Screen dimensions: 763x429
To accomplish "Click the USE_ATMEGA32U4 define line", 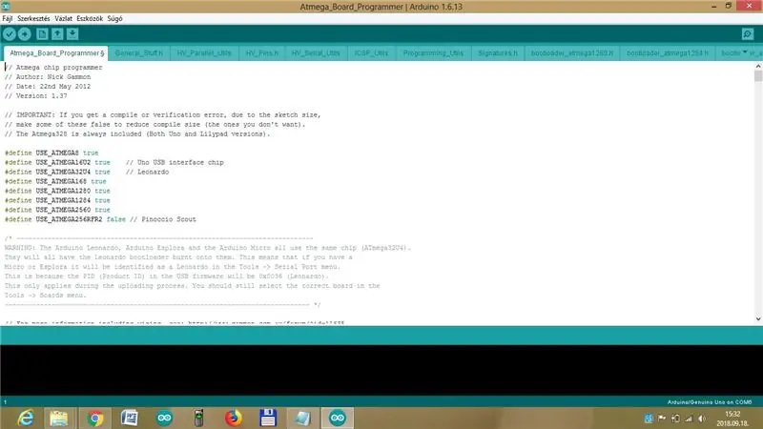I will click(x=87, y=172).
